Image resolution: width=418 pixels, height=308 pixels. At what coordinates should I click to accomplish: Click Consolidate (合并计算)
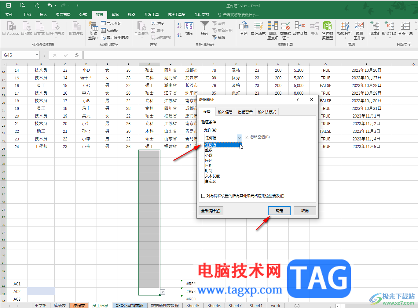coord(300,28)
